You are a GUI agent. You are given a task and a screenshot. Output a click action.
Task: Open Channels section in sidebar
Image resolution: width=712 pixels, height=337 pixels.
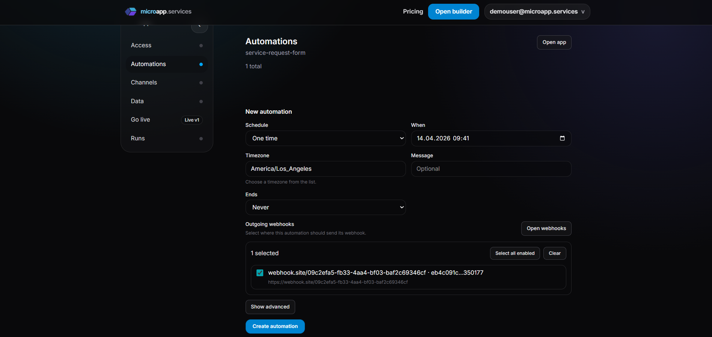[167, 83]
